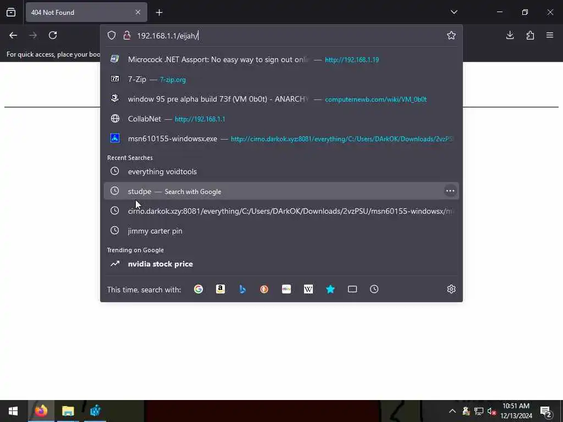Open tracking protection shield icon
The image size is (563, 422).
pyautogui.click(x=112, y=35)
